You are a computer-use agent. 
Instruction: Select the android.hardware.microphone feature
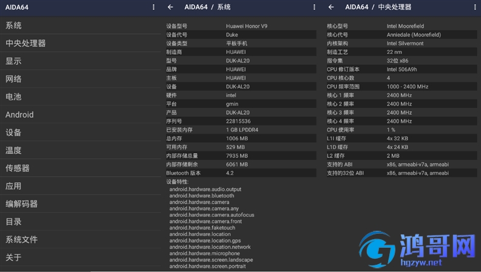205,253
